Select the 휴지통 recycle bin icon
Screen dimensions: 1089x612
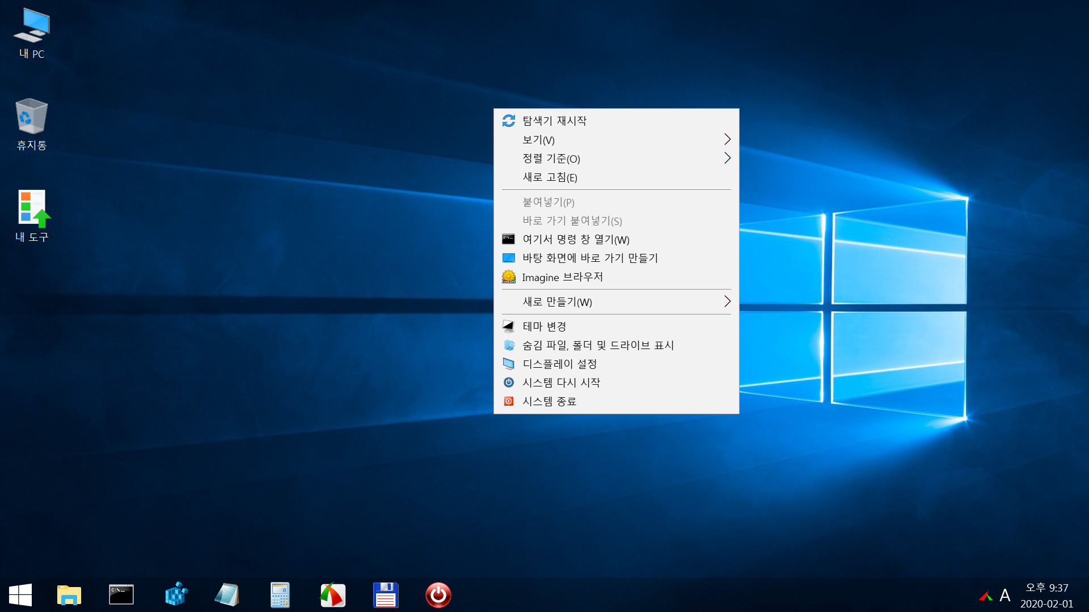32,124
